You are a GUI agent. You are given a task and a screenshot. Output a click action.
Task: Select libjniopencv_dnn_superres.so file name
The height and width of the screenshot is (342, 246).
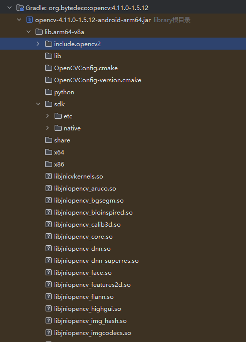[96, 261]
